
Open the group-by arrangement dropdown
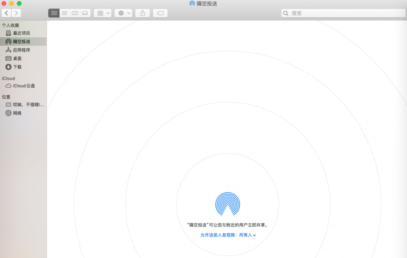(103, 13)
